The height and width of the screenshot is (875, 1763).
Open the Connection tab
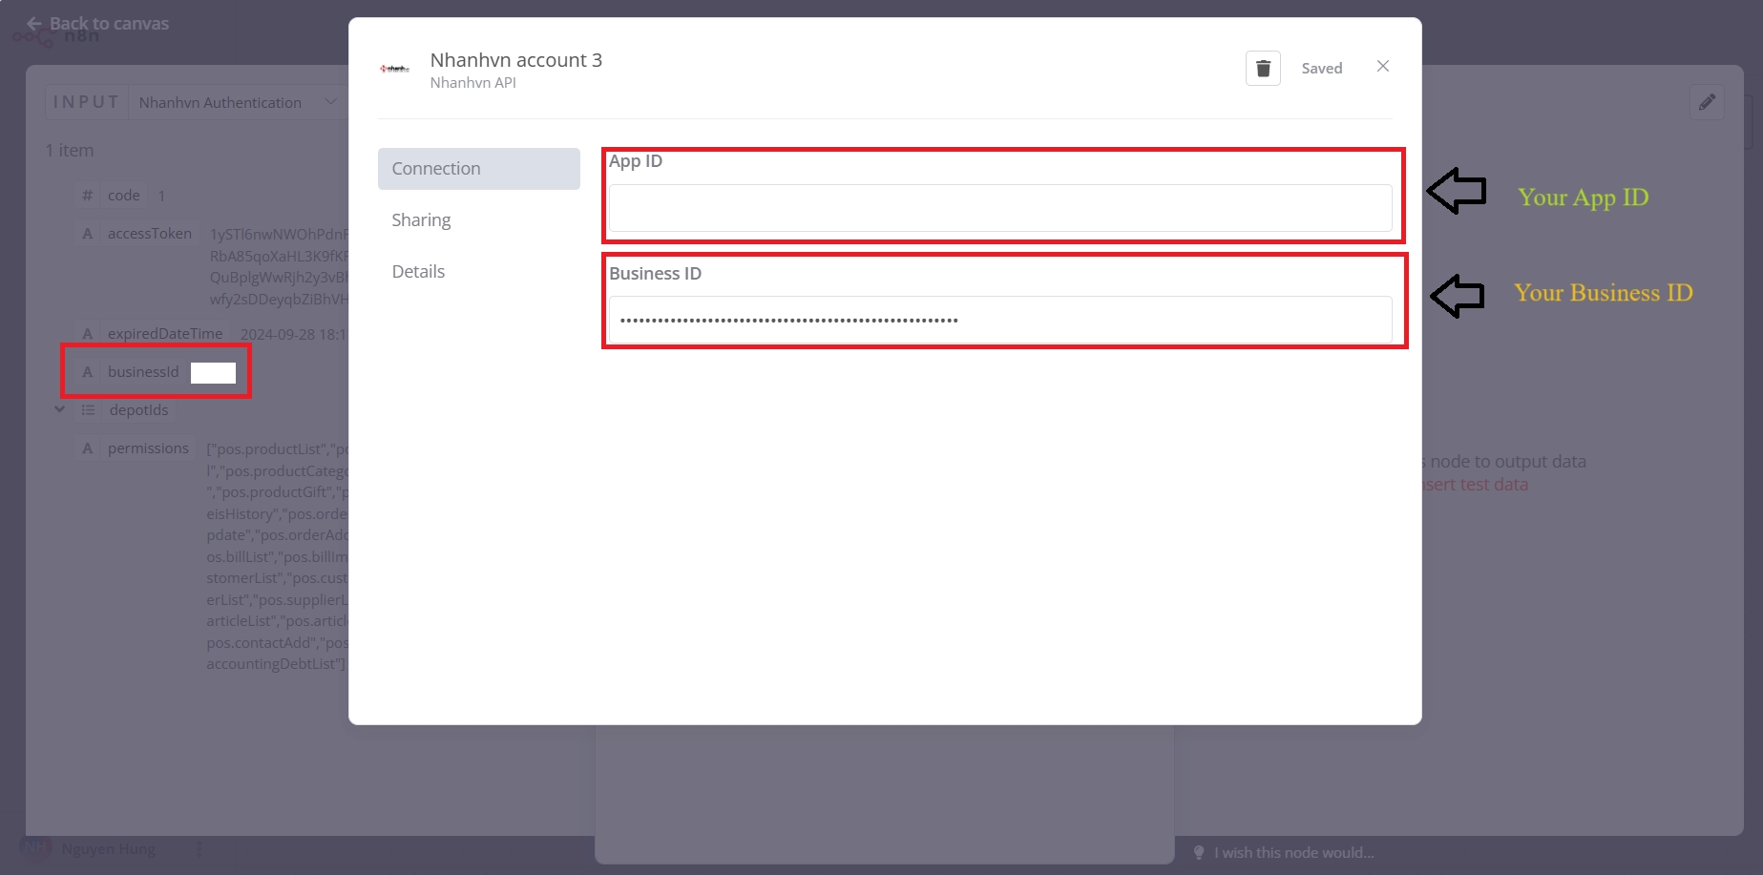[478, 169]
